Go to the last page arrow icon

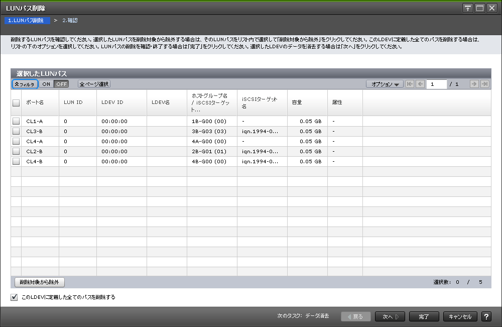pyautogui.click(x=484, y=84)
